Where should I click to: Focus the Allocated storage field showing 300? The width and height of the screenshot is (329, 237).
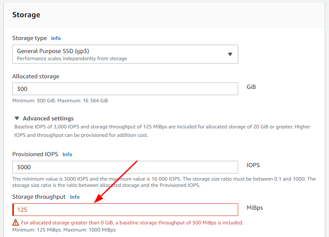click(125, 89)
